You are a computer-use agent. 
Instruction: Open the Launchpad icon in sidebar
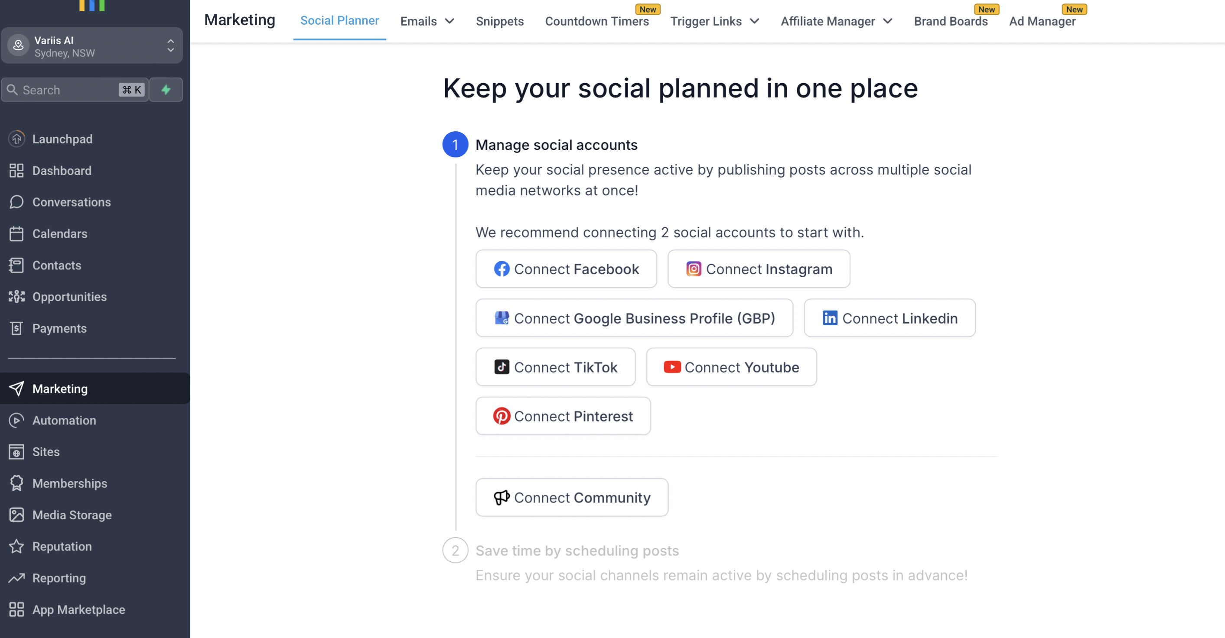16,139
